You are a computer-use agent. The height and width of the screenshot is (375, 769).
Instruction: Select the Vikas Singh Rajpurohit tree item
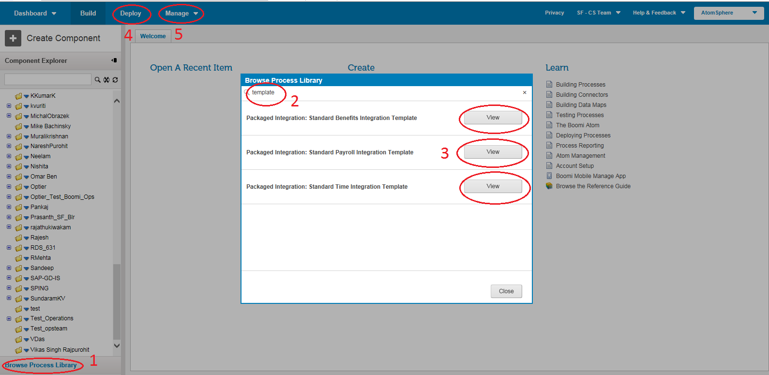tap(60, 350)
